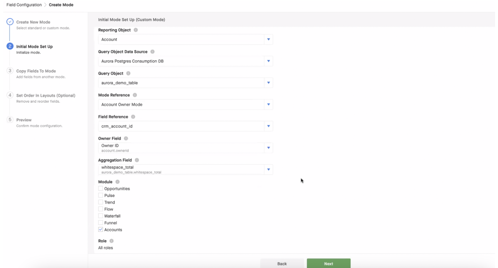Open Copy Fields To Mode step
This screenshot has height=268, width=498.
tap(36, 71)
